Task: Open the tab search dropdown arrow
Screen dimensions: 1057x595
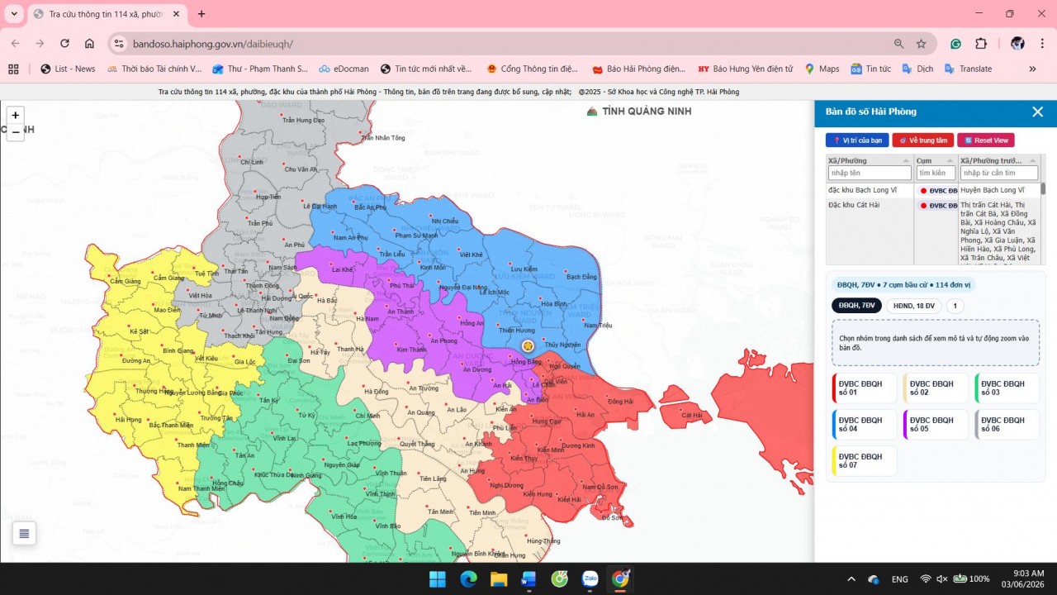Action: (x=14, y=14)
